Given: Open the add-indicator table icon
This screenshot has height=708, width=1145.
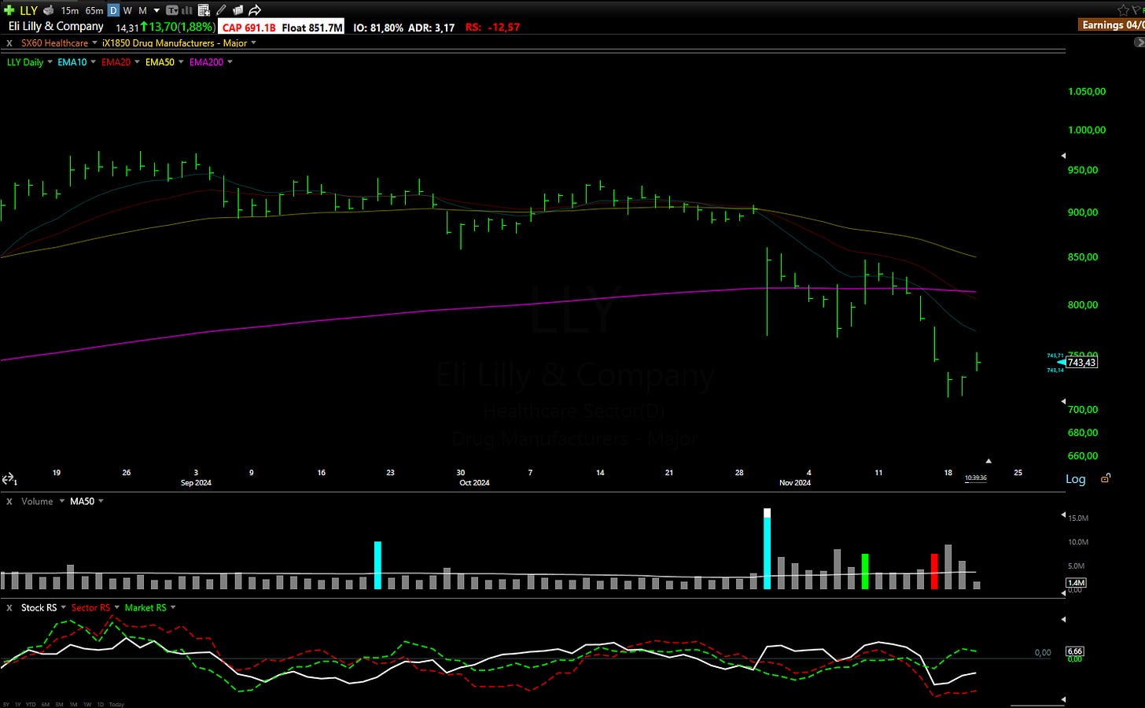Looking at the screenshot, I should pos(204,10).
